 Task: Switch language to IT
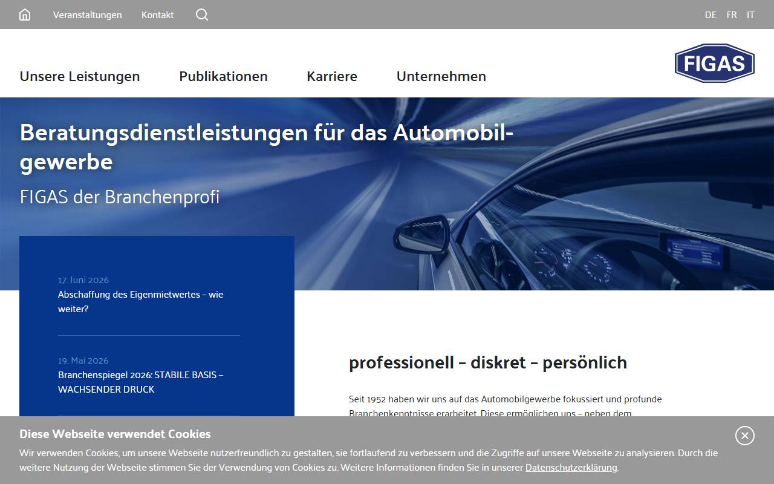pyautogui.click(x=750, y=15)
